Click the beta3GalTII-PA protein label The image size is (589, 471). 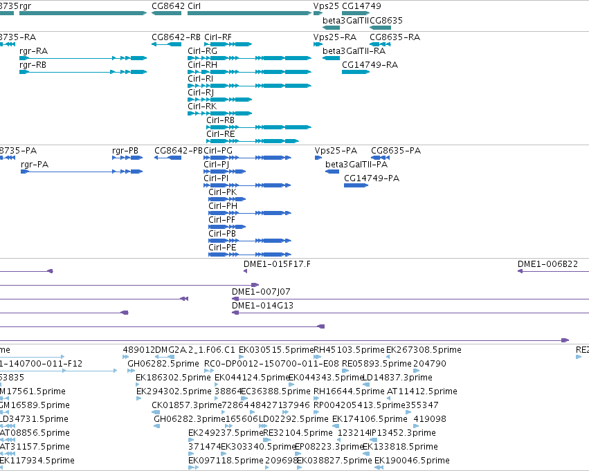click(x=356, y=165)
